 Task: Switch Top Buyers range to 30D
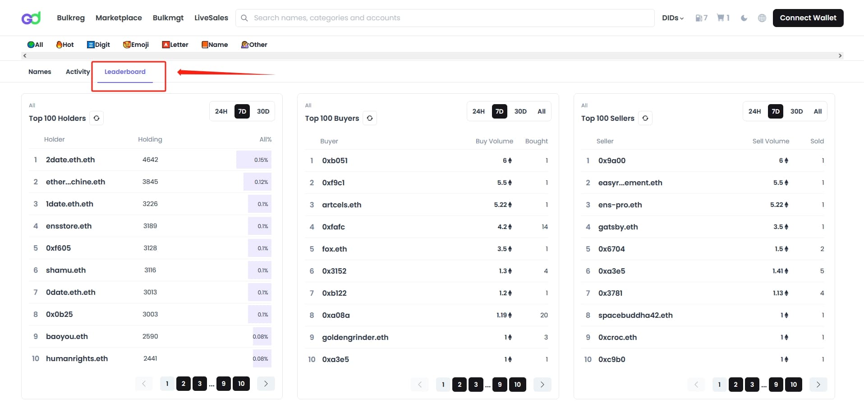pos(520,111)
